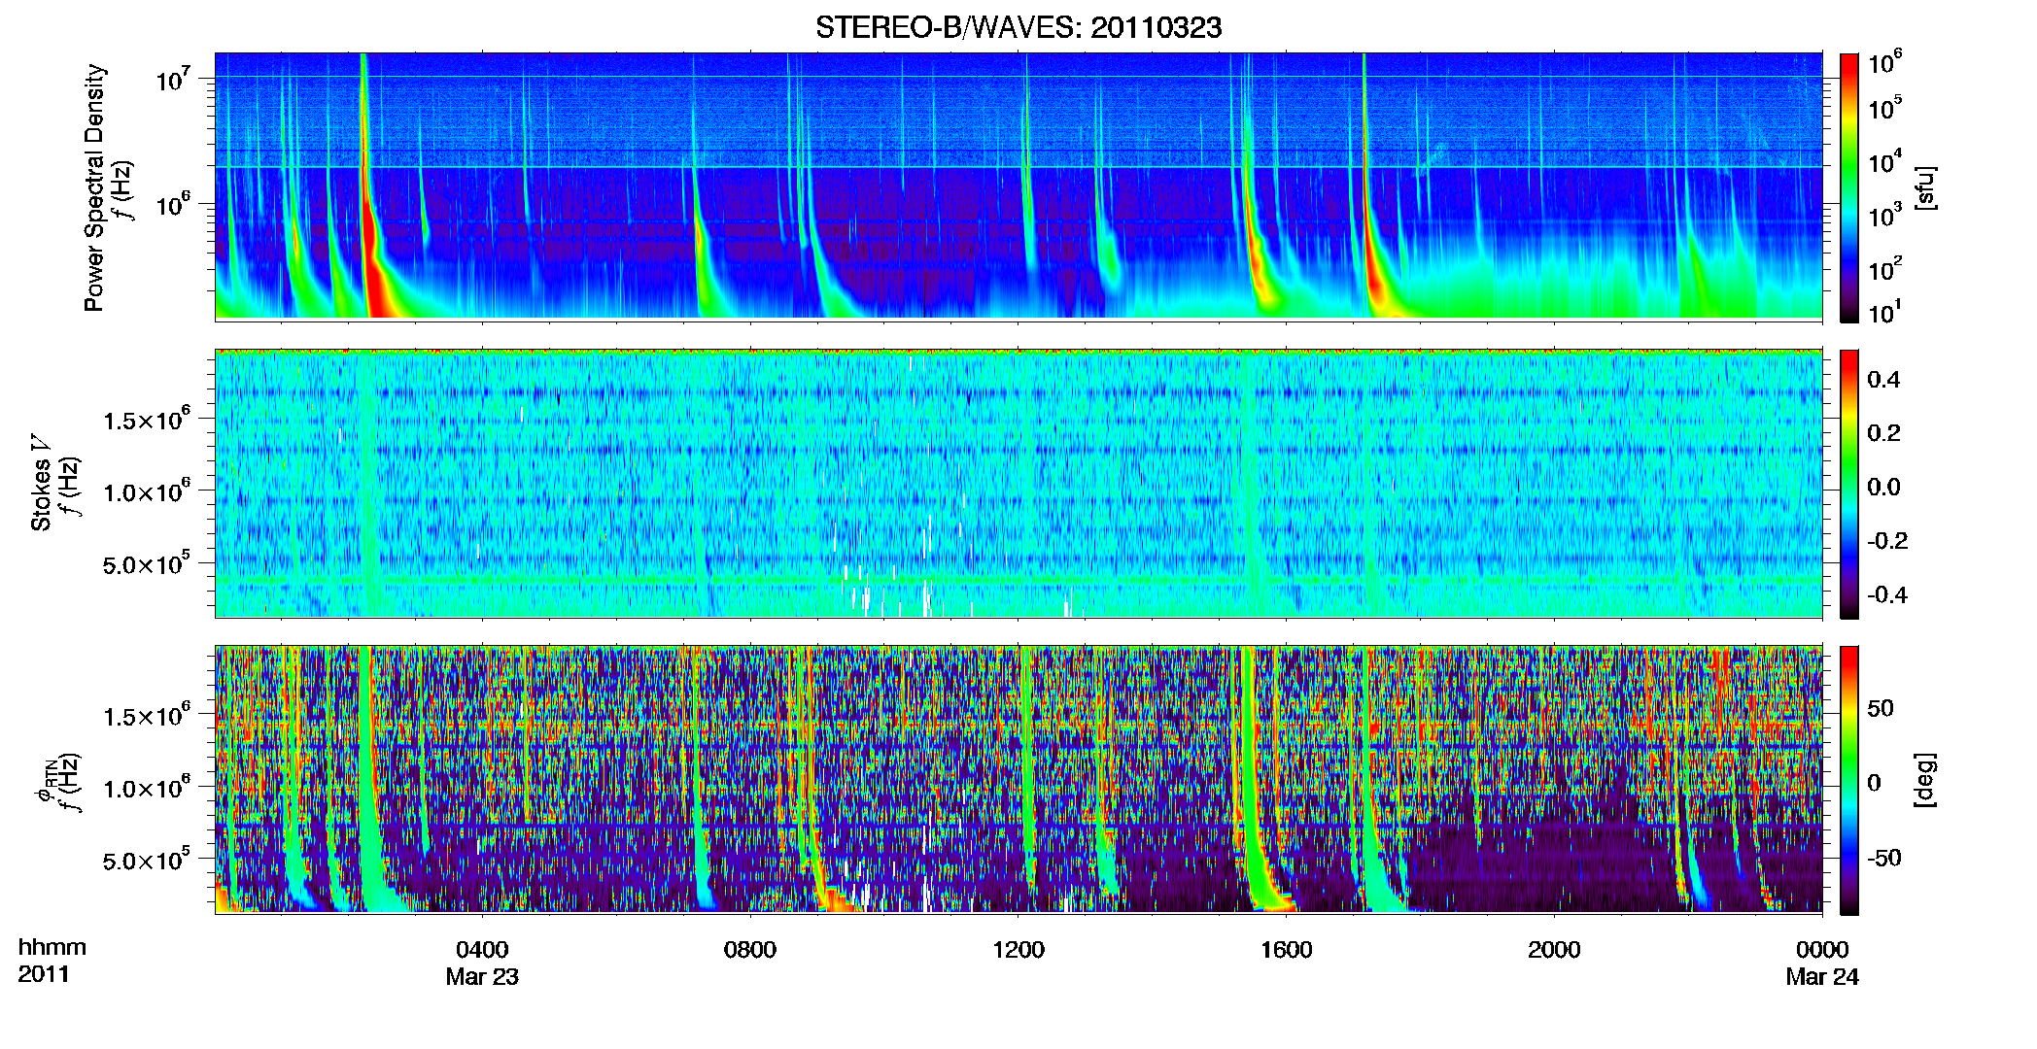Click the 1200 time tick label

click(1018, 950)
